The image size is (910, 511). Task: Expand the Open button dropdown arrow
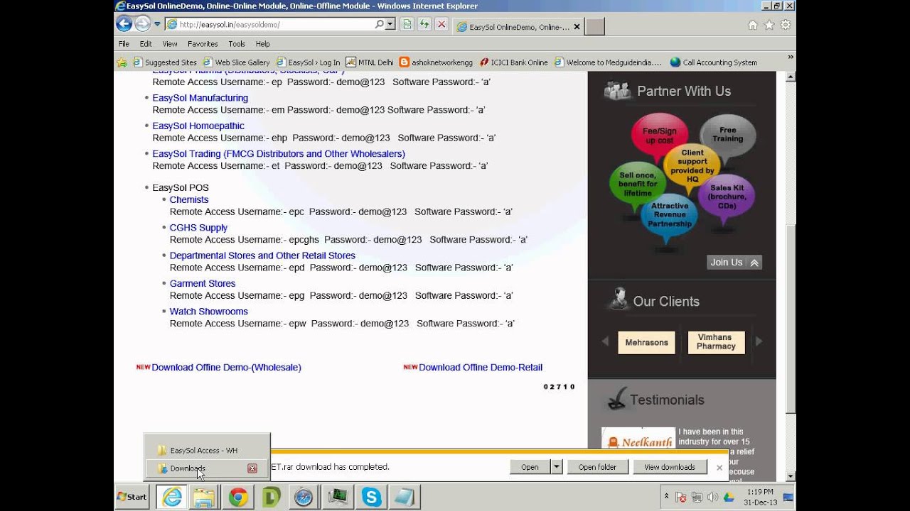[x=557, y=467]
